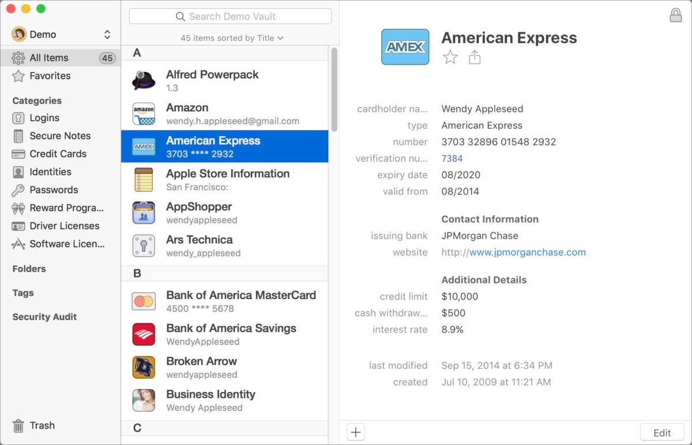Screen dimensions: 692x445
Task: Select the AppShopper item
Action: tap(225, 213)
